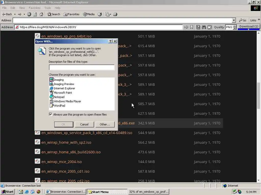Open the View menu

[22, 8]
